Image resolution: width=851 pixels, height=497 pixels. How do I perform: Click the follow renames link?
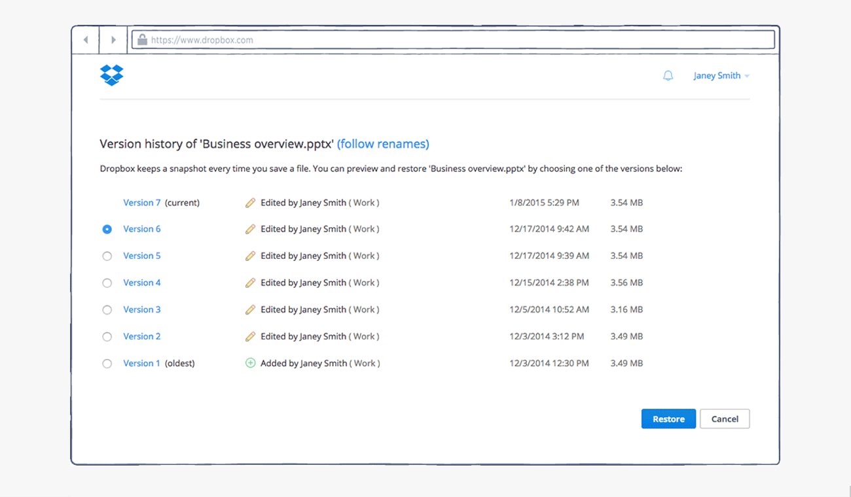coord(383,144)
